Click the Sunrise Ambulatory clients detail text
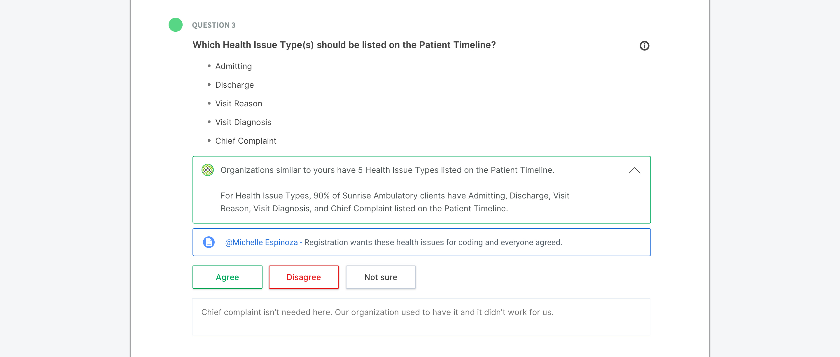The width and height of the screenshot is (840, 357). coord(395,202)
